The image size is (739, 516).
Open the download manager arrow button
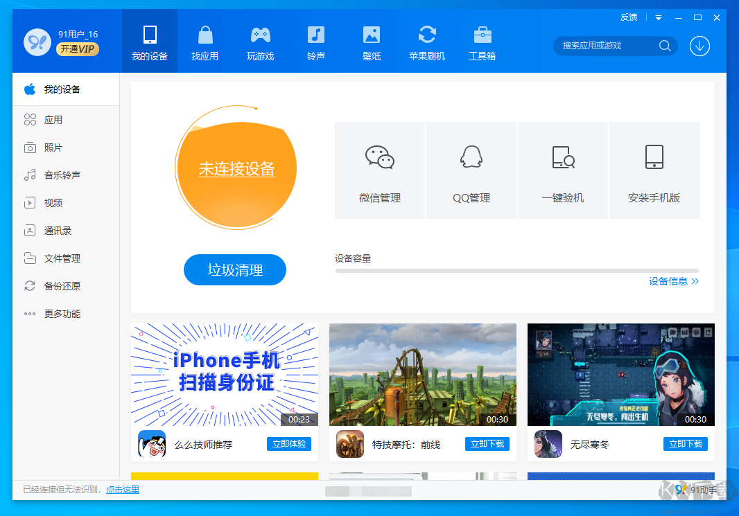tap(699, 46)
